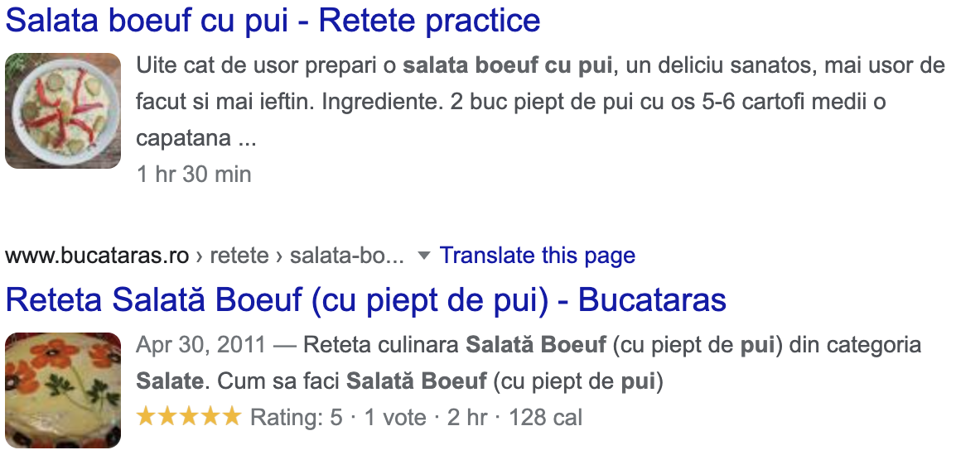Click the www.bucataras.ro site address

point(97,255)
